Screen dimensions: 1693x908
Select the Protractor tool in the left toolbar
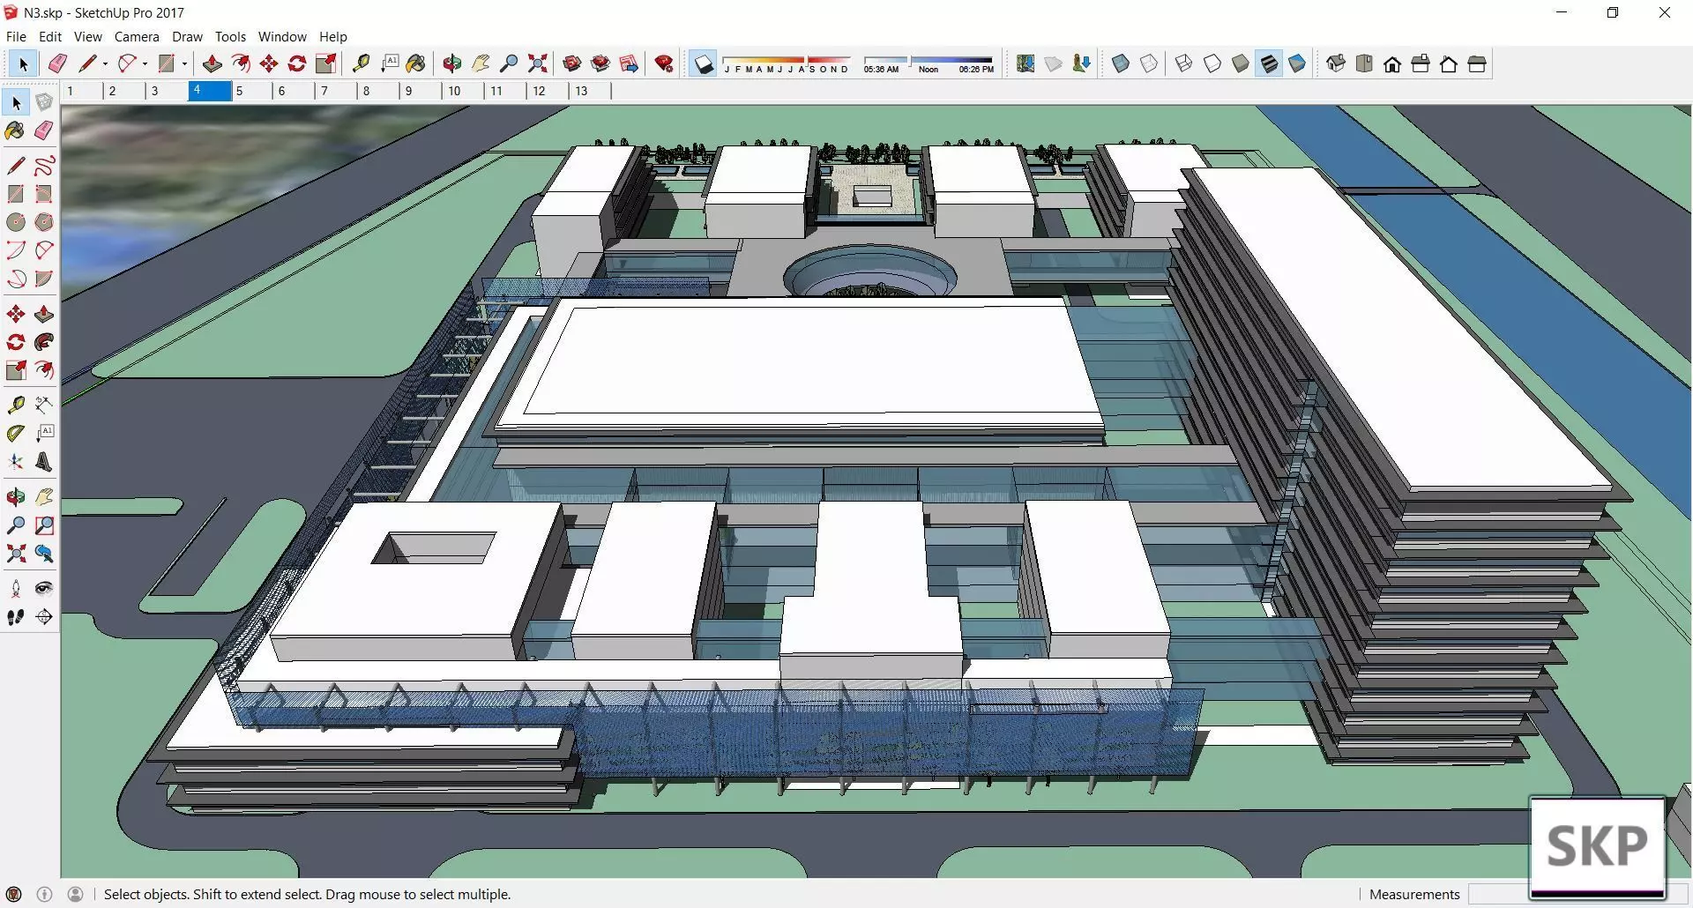[16, 434]
